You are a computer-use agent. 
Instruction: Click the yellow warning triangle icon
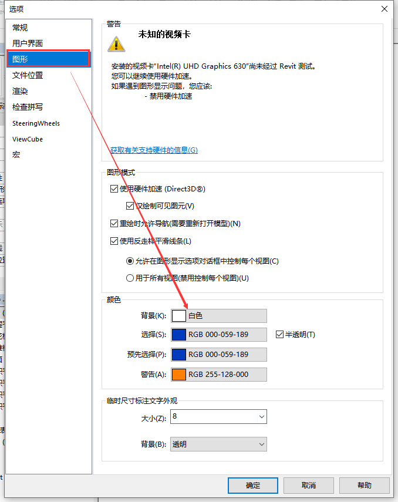116,44
